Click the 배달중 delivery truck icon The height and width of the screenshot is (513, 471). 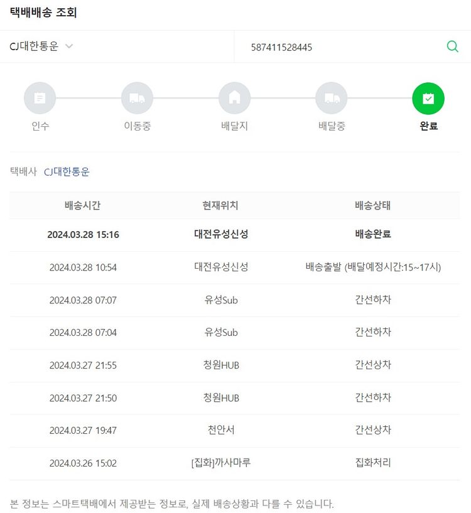pyautogui.click(x=332, y=98)
